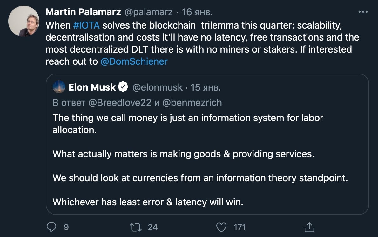Image resolution: width=378 pixels, height=237 pixels.
Task: Click the Elon Musk display name
Action: point(92,87)
